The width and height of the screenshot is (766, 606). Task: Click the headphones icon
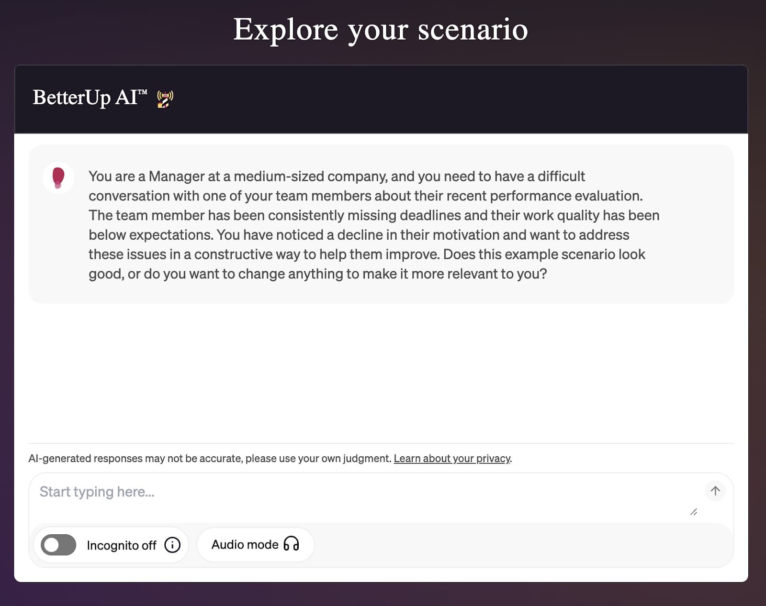pos(291,544)
